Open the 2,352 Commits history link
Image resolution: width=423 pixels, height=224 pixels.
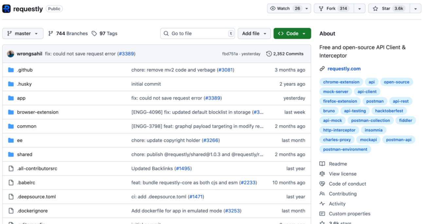coord(285,54)
